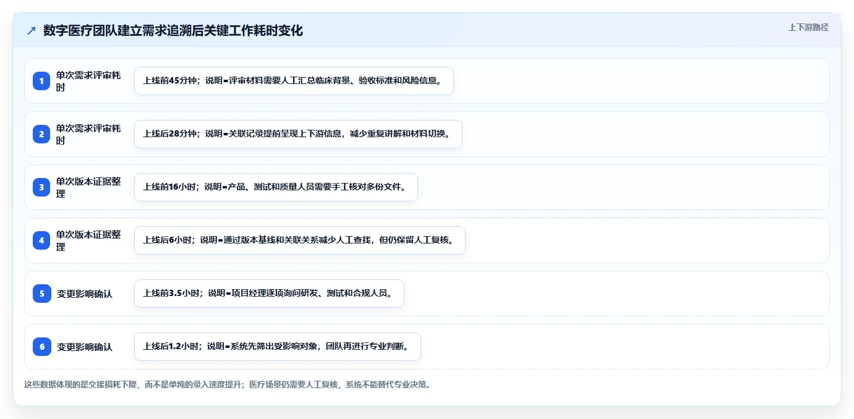Open the 上线后6小时 description box

(299, 240)
